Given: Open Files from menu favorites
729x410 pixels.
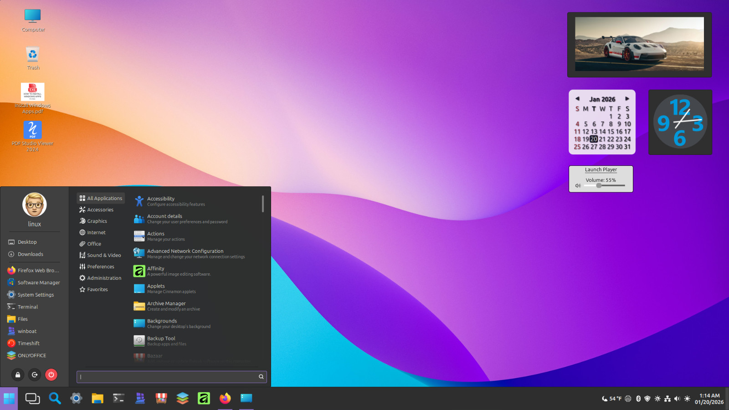Looking at the screenshot, I should click(x=34, y=319).
